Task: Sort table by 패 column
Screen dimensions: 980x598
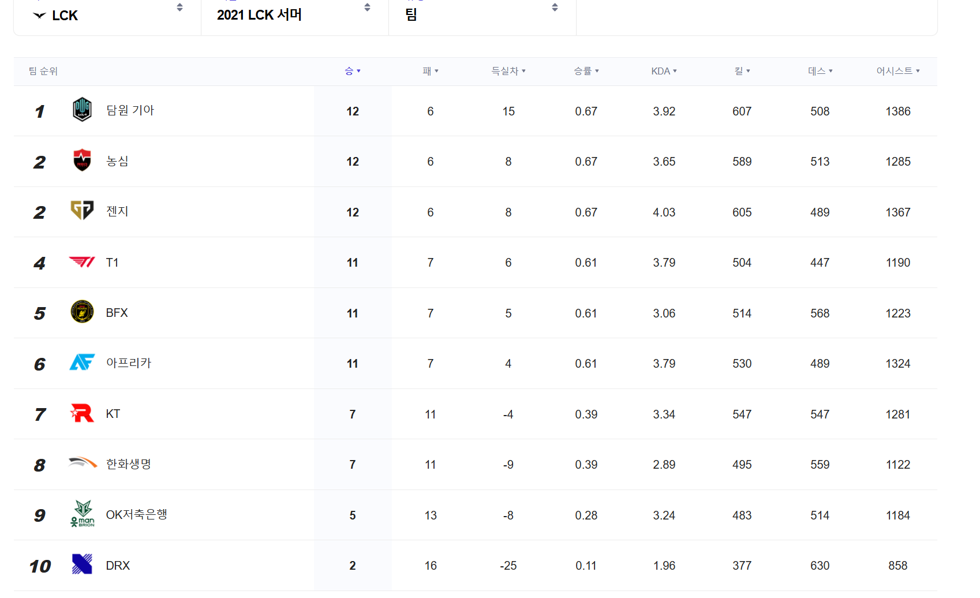Action: pos(431,71)
